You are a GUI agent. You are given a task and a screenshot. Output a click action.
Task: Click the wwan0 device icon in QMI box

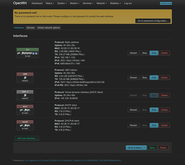[25, 78]
